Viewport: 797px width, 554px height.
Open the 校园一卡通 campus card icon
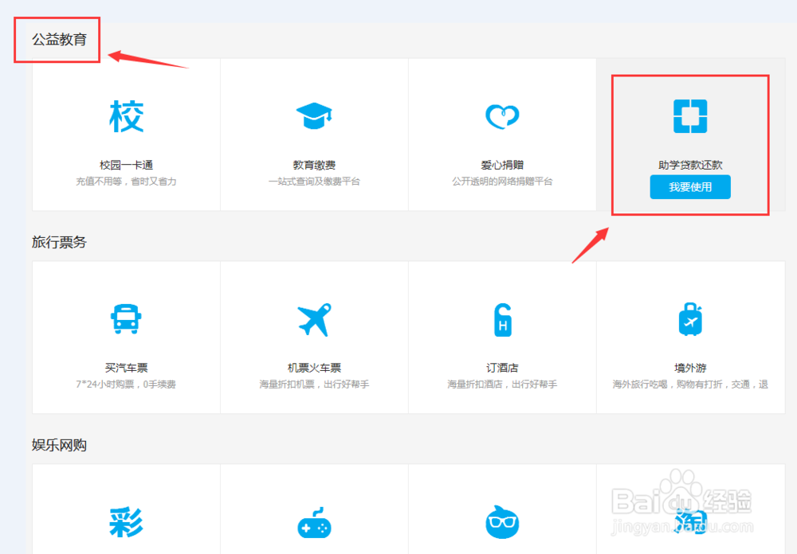124,116
